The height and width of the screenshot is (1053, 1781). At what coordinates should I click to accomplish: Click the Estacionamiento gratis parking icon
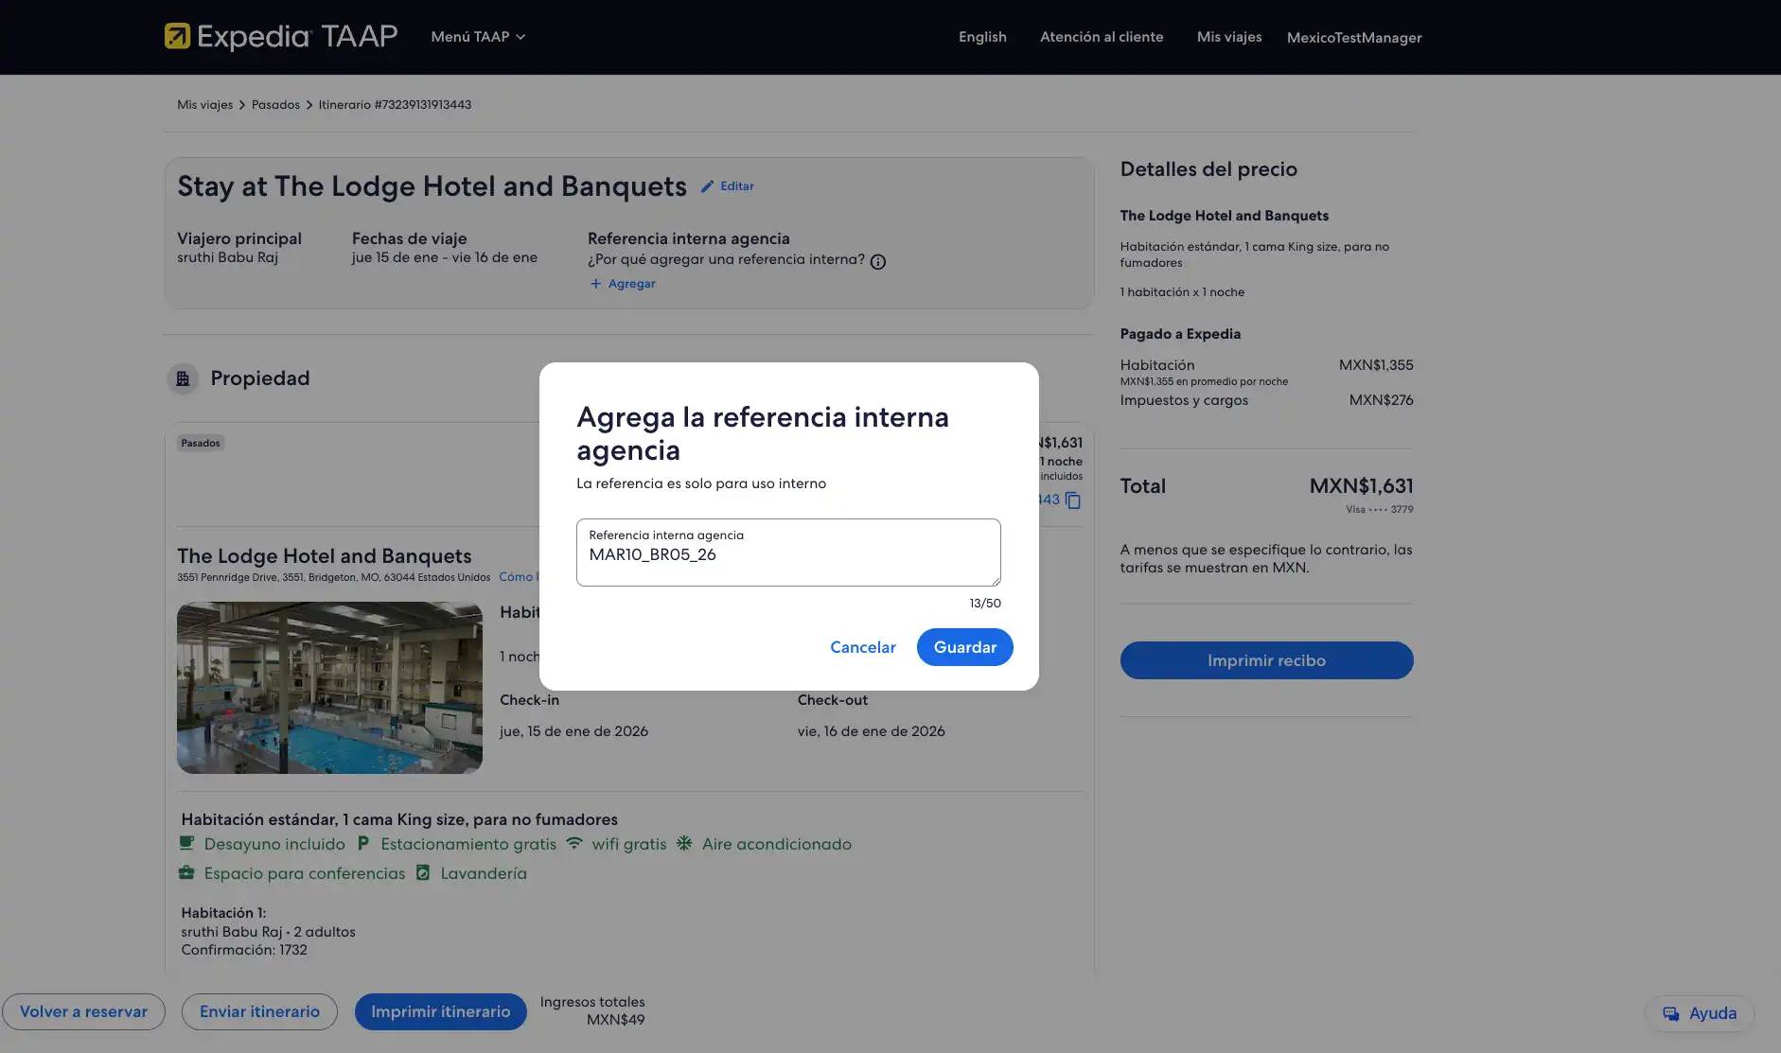click(x=362, y=843)
